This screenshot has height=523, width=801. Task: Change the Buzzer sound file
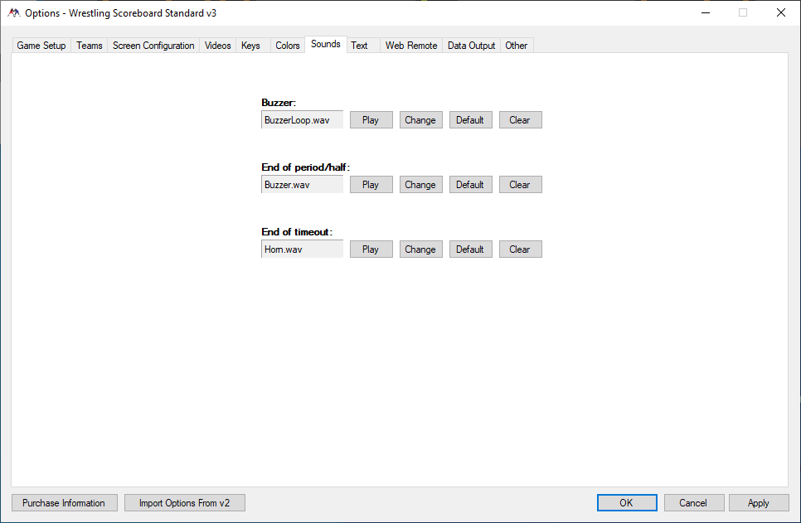(420, 120)
